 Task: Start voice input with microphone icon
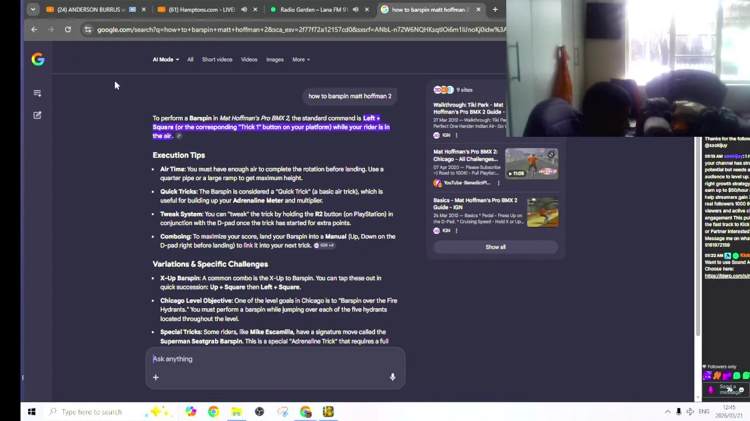[x=393, y=377]
